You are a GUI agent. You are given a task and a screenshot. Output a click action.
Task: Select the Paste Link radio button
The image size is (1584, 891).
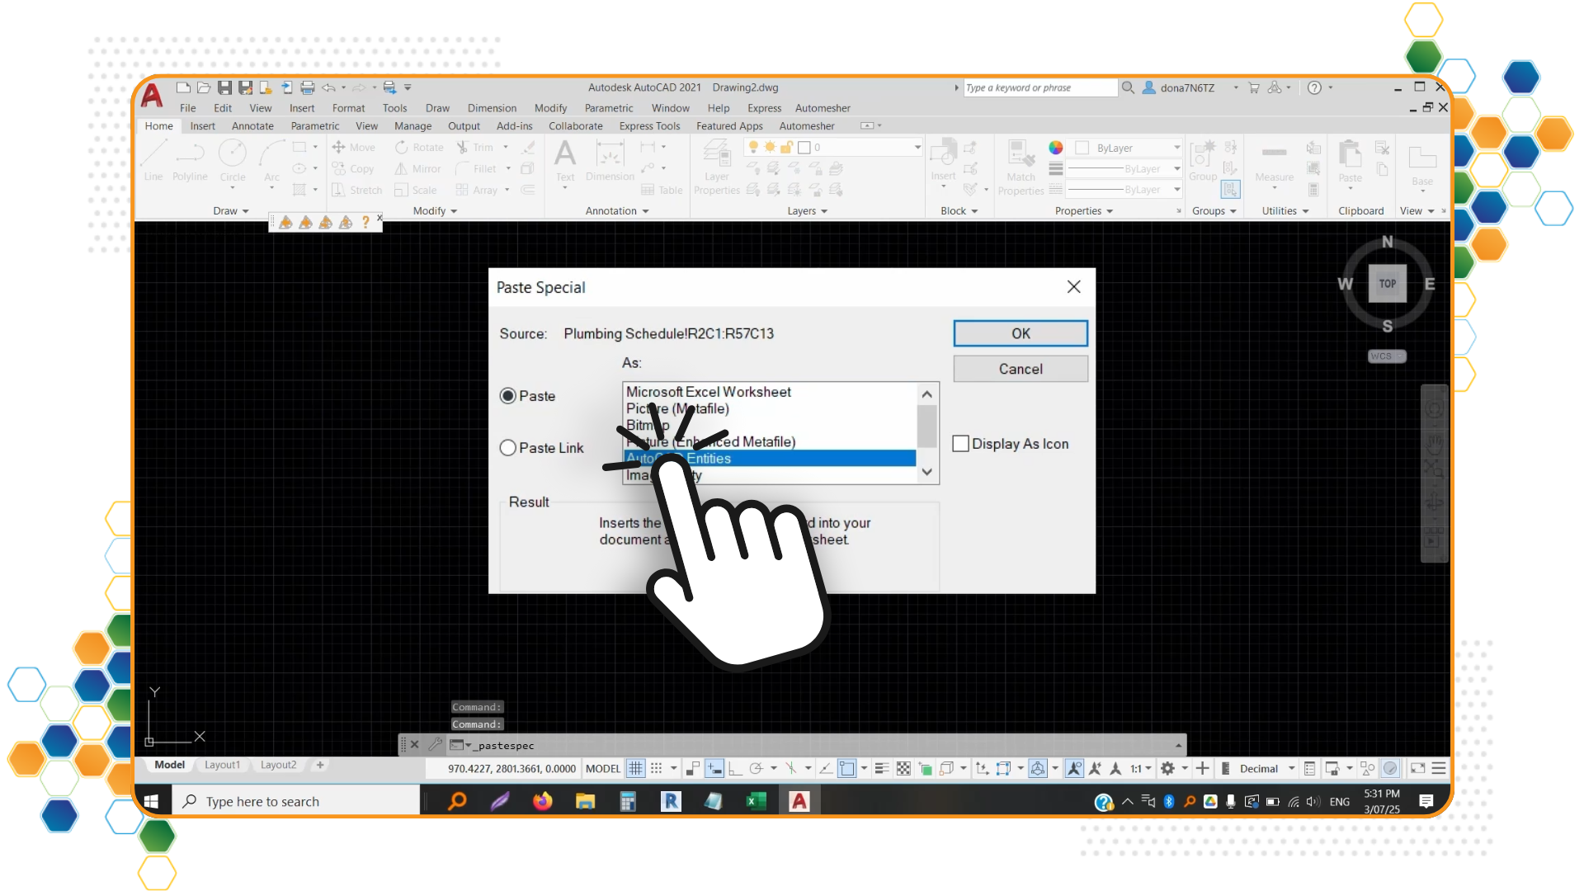point(508,448)
